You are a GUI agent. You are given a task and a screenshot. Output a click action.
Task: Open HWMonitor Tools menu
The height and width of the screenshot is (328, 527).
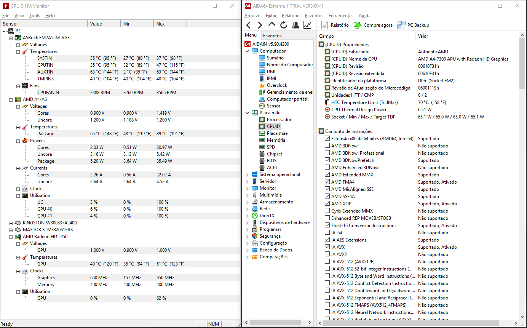pyautogui.click(x=35, y=16)
